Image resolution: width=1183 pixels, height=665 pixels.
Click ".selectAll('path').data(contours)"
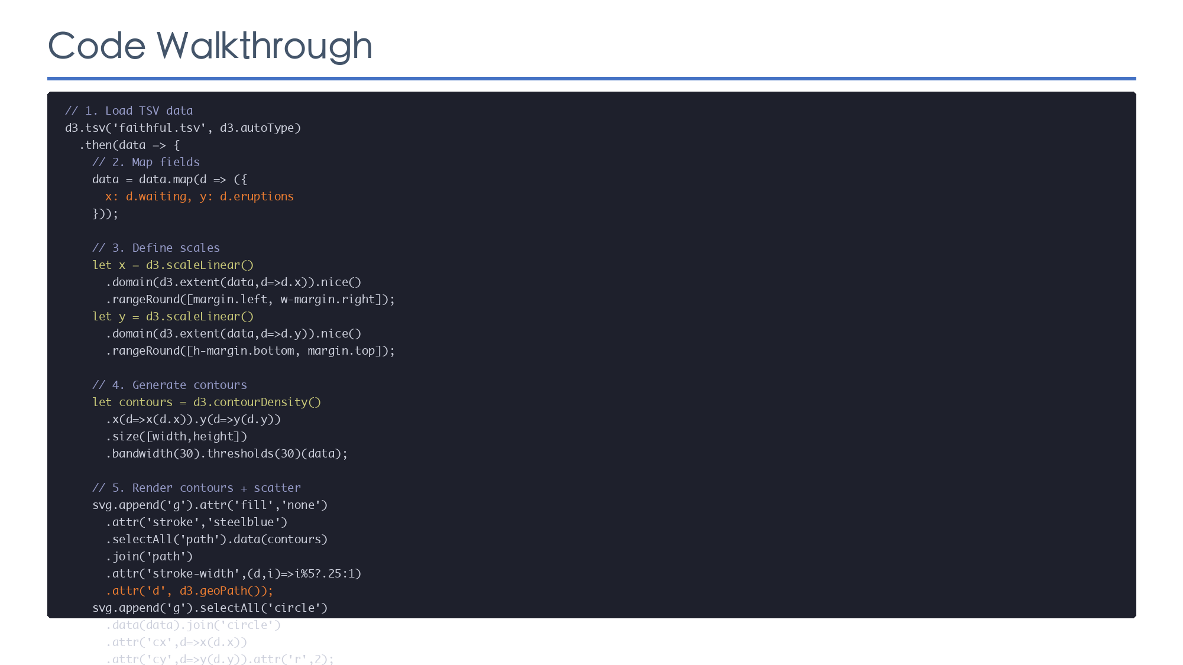(x=216, y=539)
